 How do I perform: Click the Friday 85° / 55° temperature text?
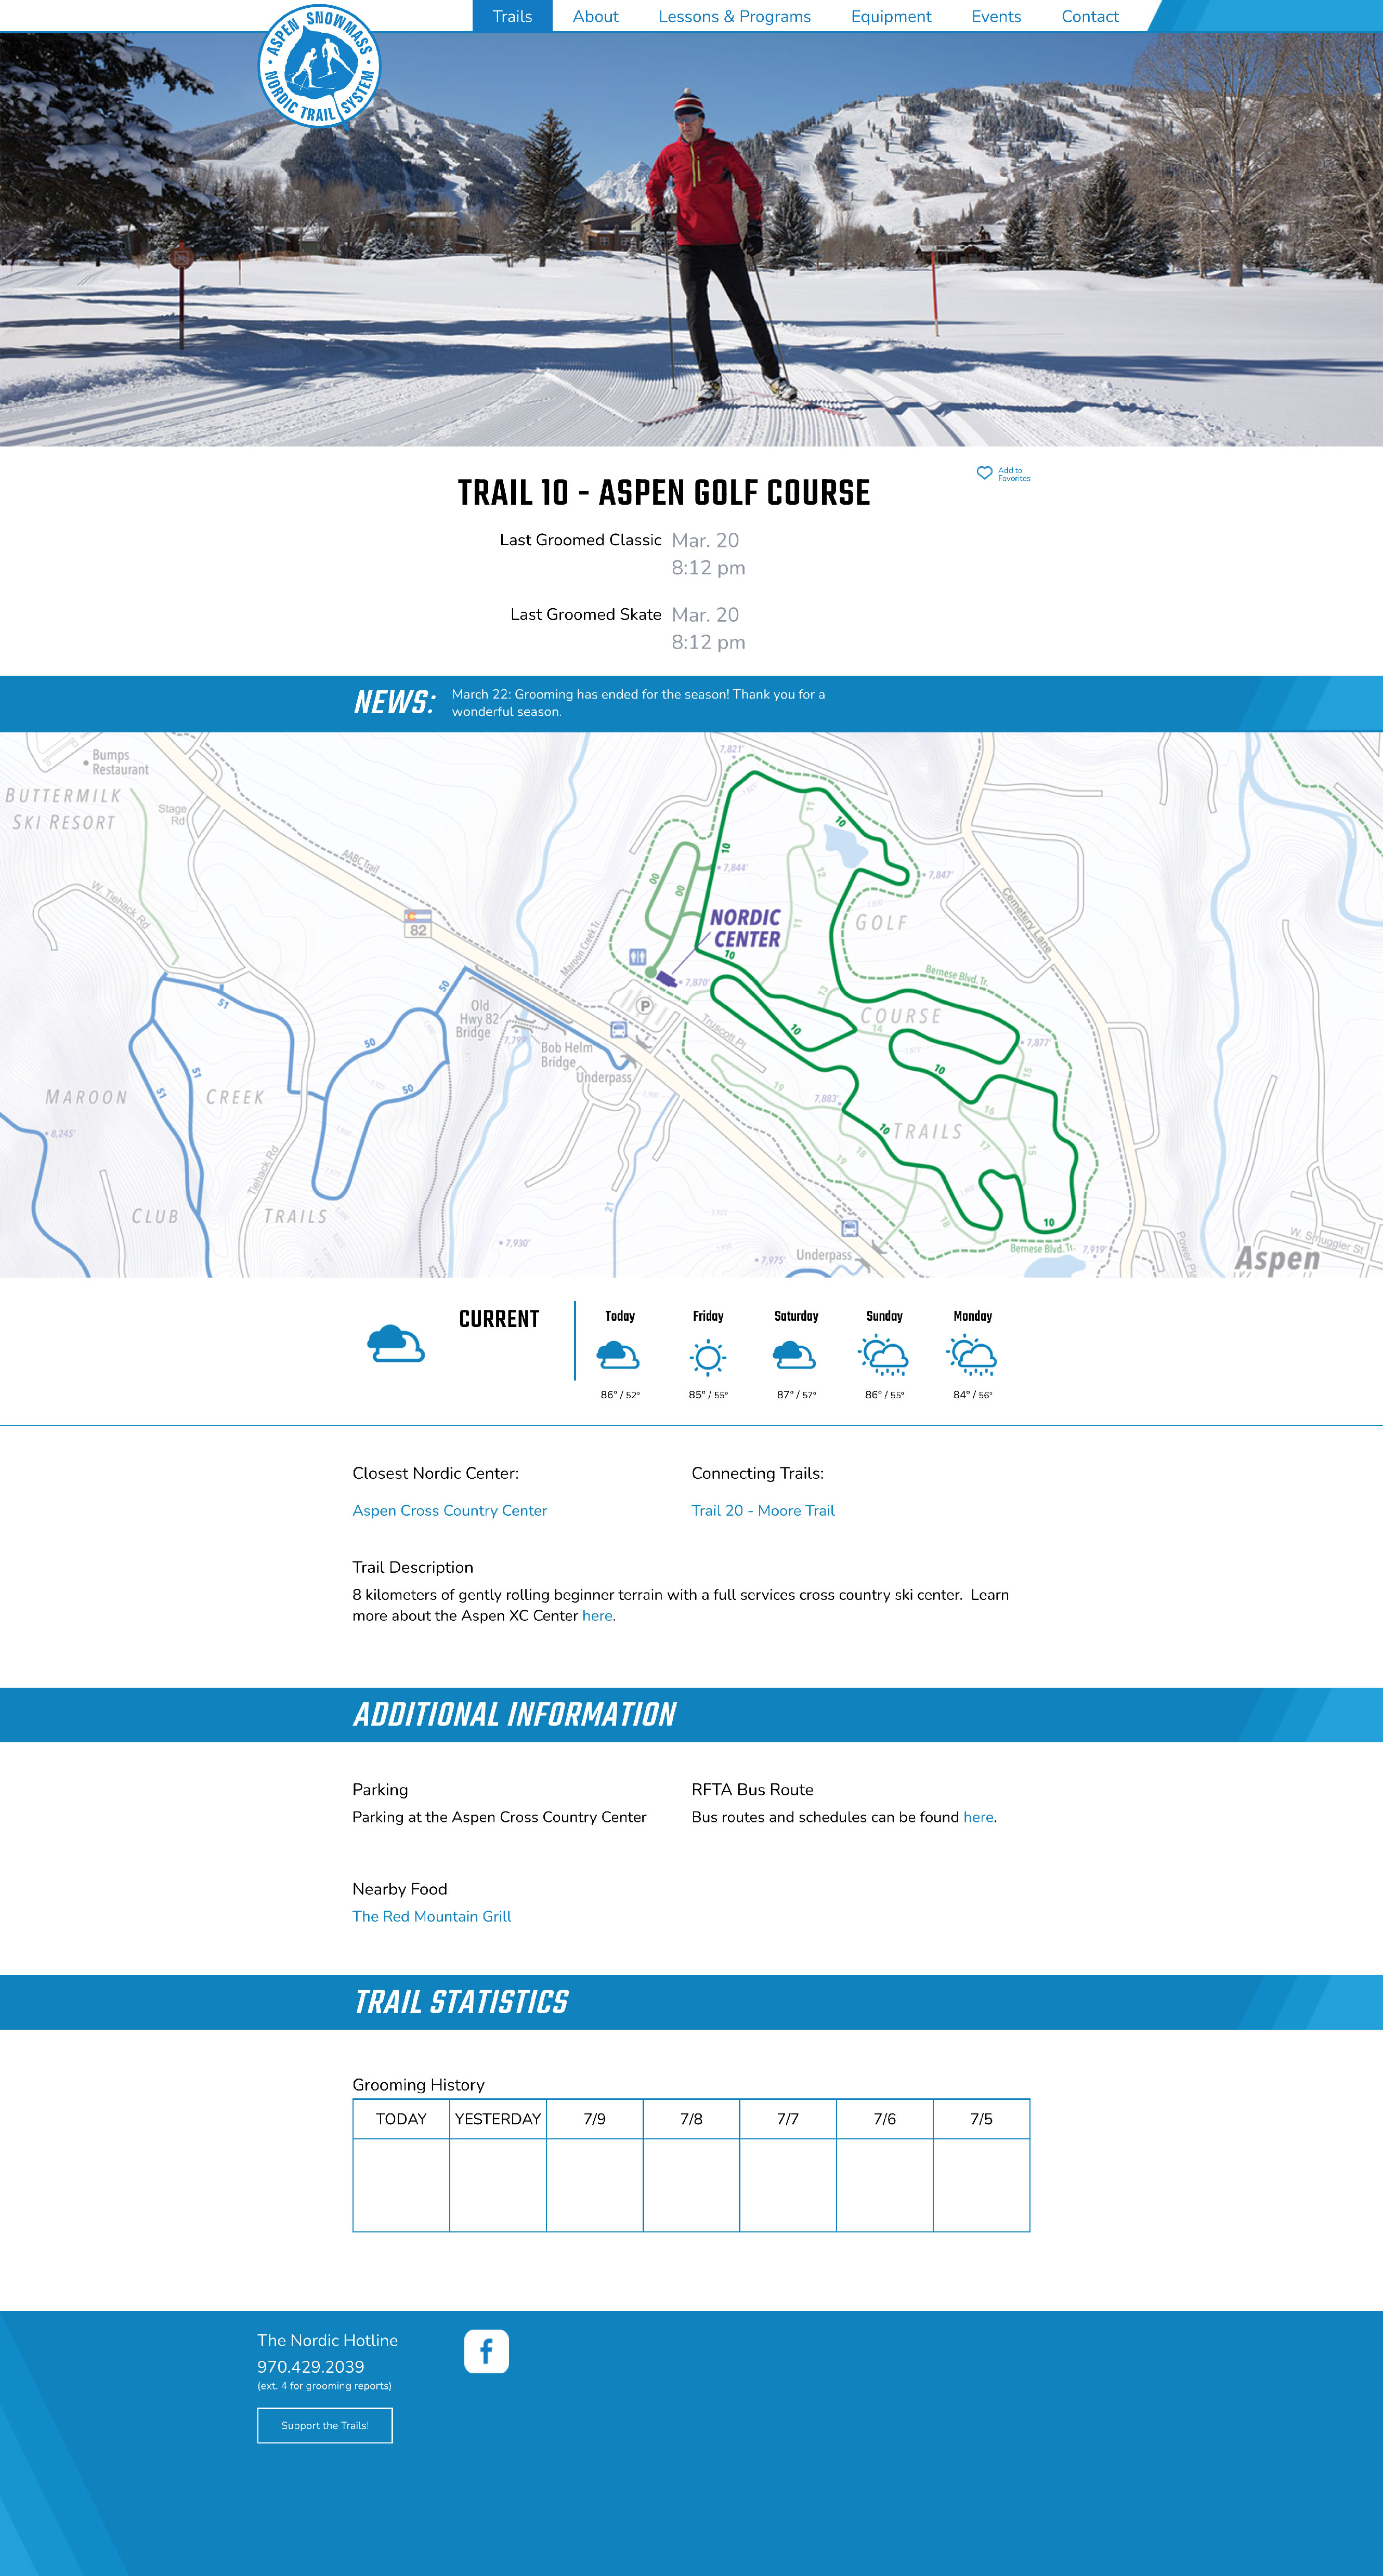(708, 1395)
